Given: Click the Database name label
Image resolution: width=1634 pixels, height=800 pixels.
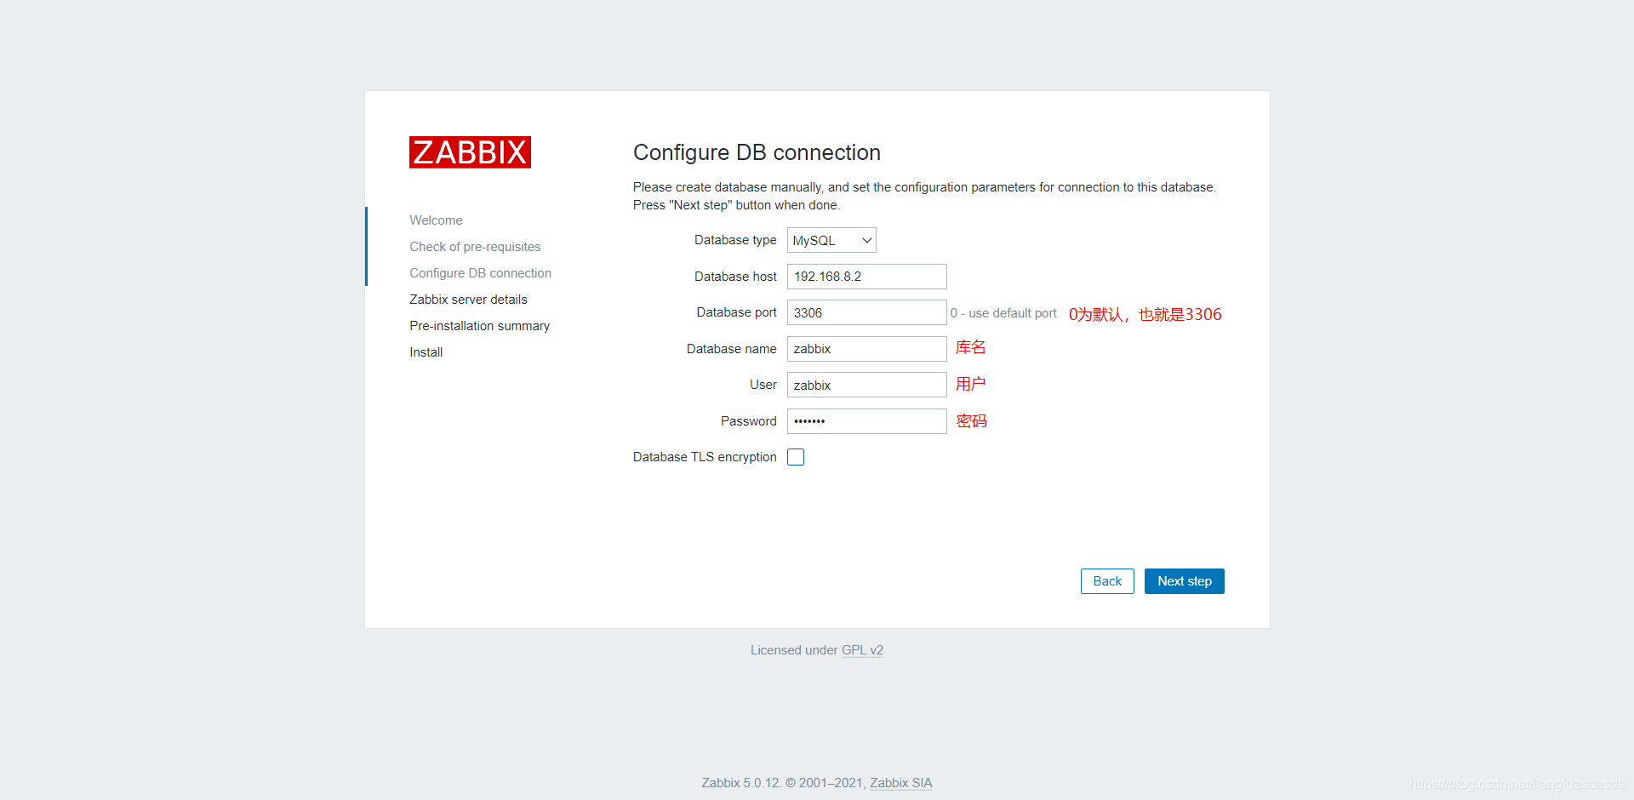Looking at the screenshot, I should [x=731, y=349].
